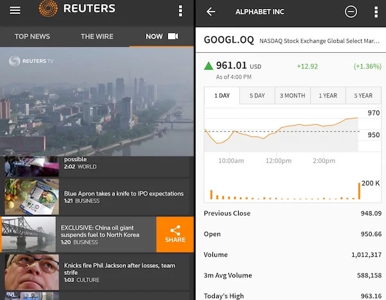Image resolution: width=386 pixels, height=300 pixels.
Task: Tap the 200 K volume axis label
Action: [371, 183]
